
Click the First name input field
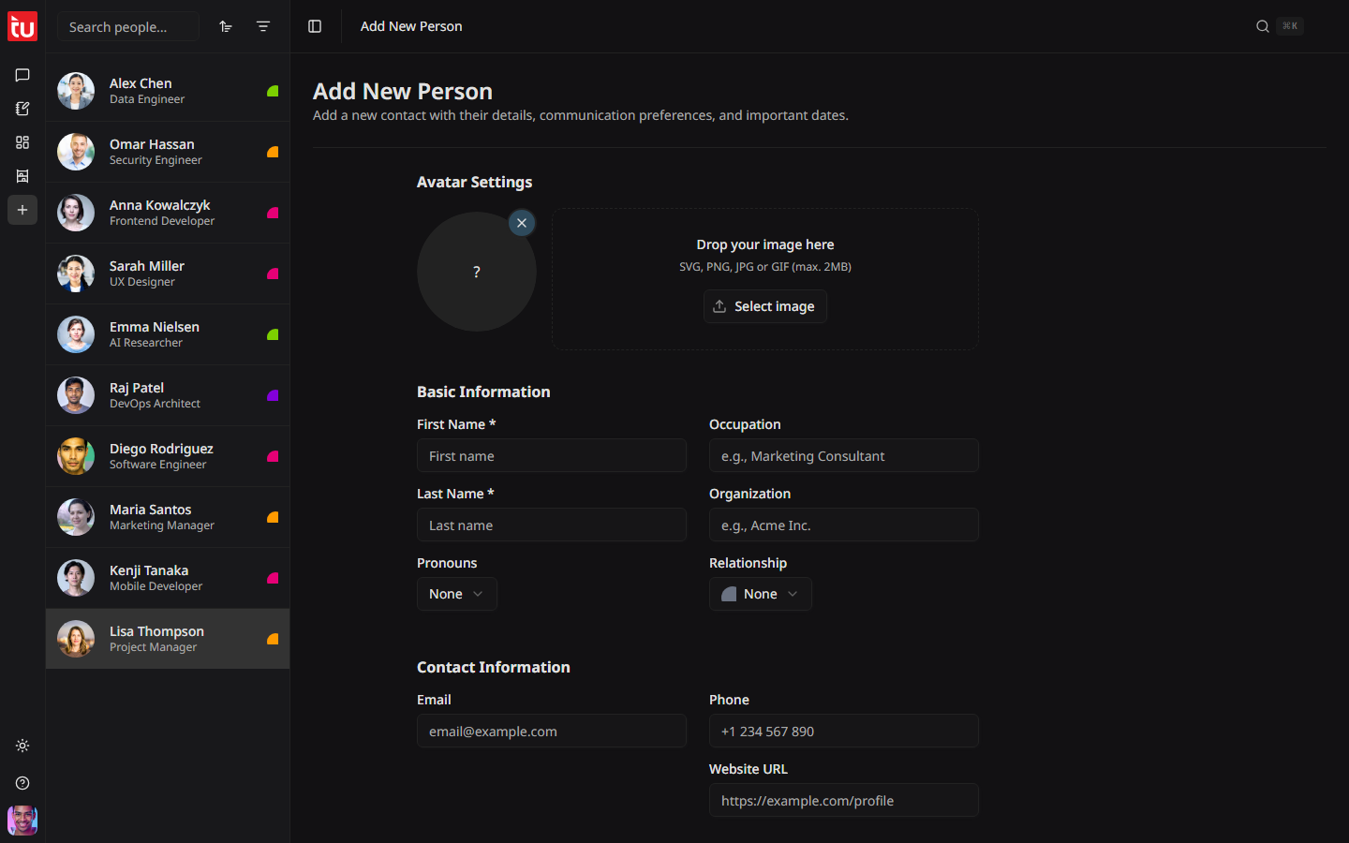click(552, 456)
